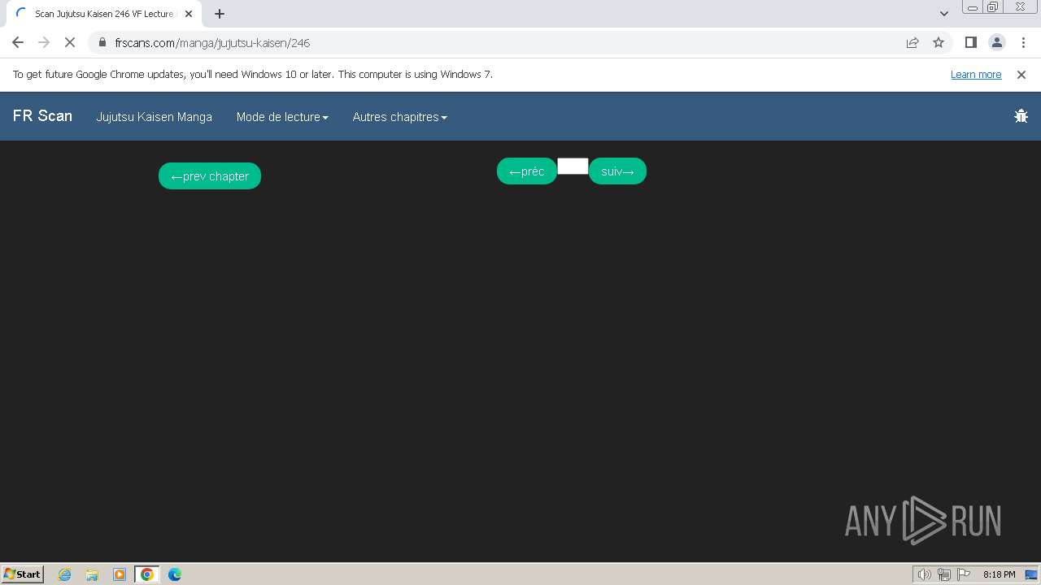This screenshot has height=585, width=1041.
Task: Bookmark this page with the star icon
Action: point(939,42)
